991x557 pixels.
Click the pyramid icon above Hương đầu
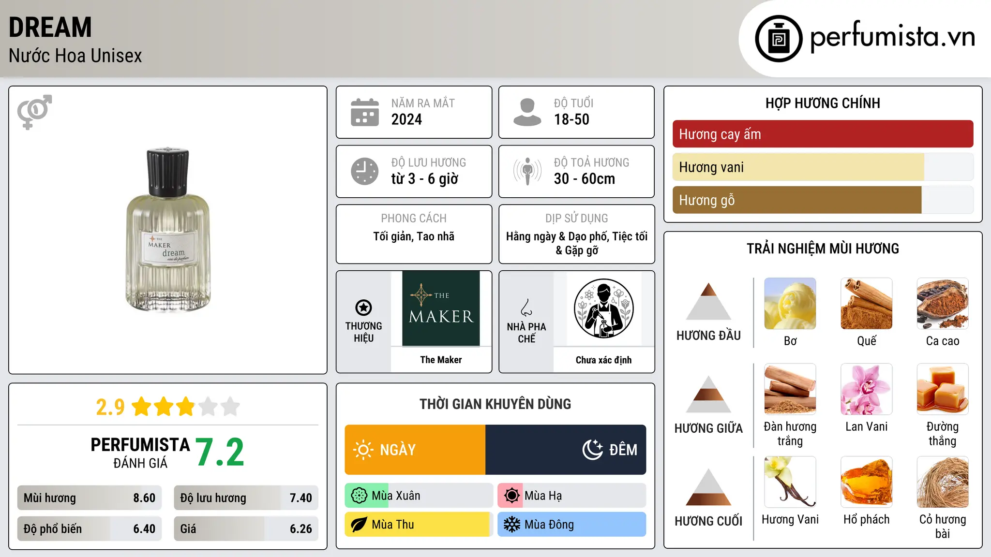point(709,301)
